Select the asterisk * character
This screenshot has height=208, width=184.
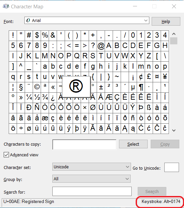pyautogui.click(x=85, y=35)
